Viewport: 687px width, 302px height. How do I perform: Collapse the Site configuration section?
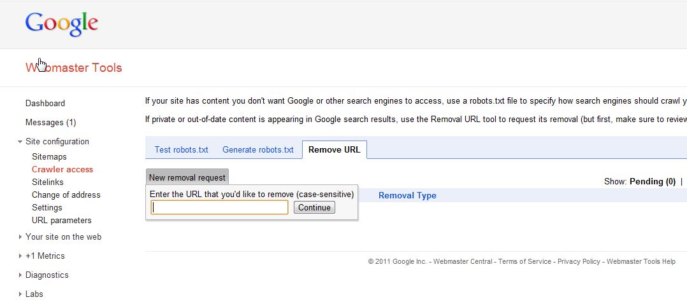click(x=20, y=142)
